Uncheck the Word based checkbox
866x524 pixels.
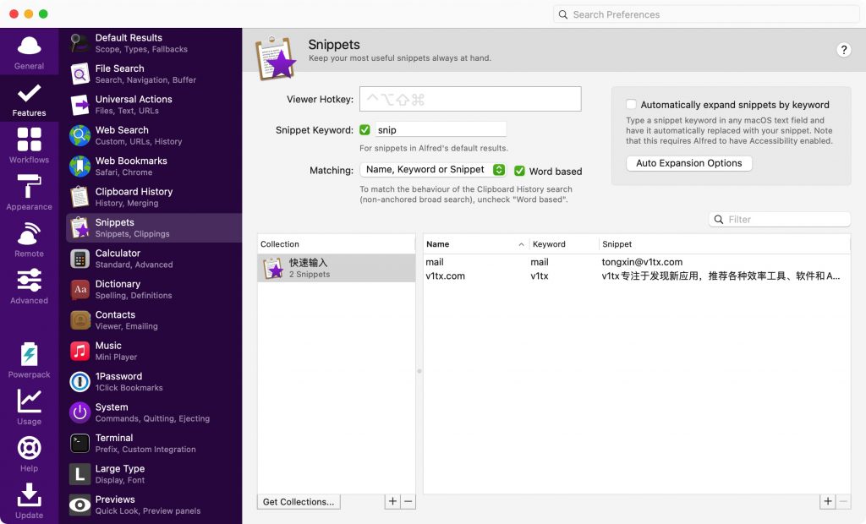[x=520, y=172]
